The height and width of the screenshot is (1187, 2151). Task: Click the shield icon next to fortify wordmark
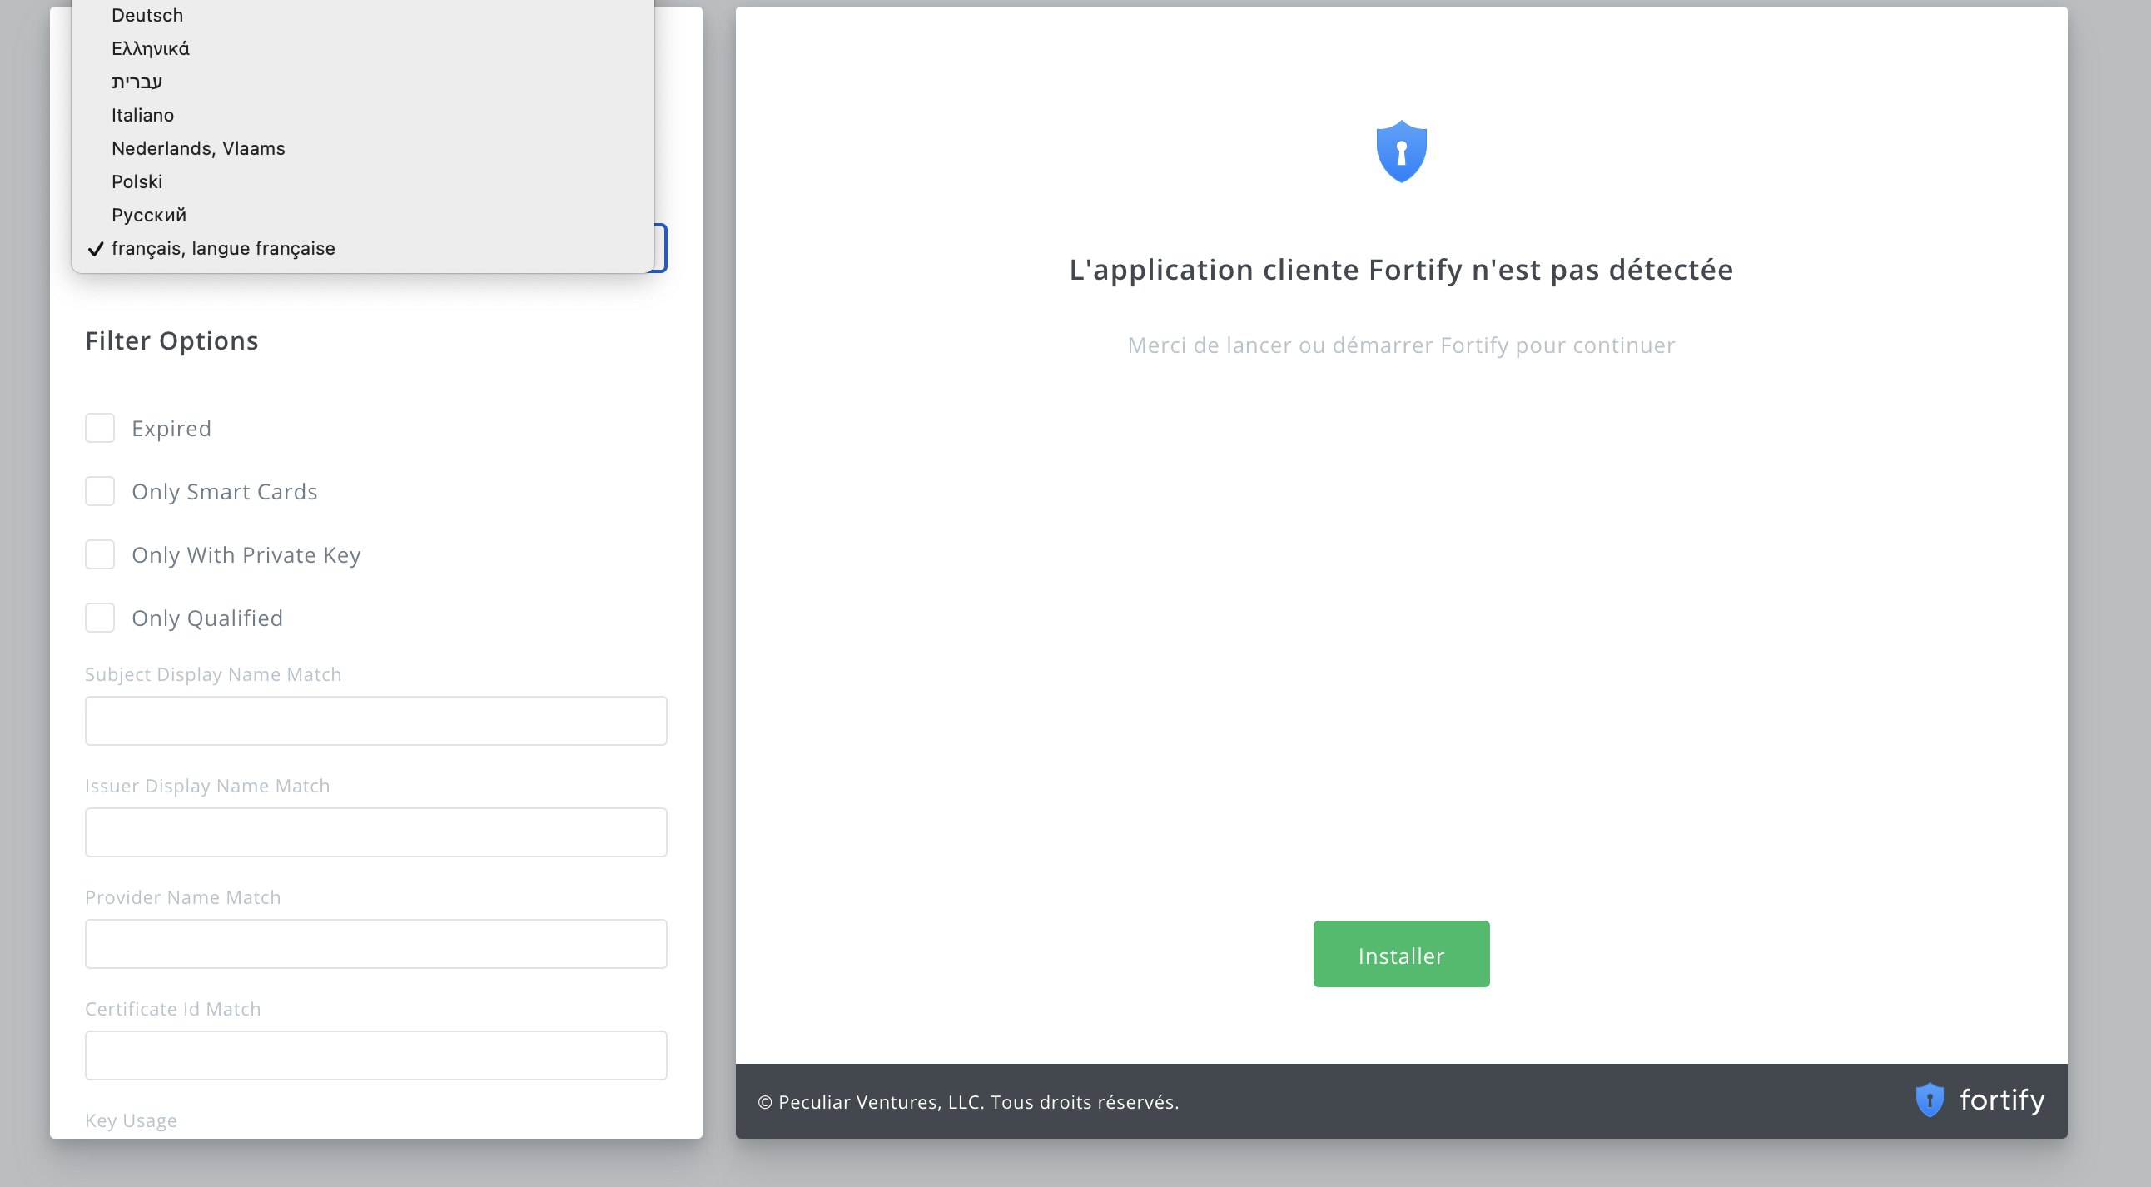click(1930, 1100)
